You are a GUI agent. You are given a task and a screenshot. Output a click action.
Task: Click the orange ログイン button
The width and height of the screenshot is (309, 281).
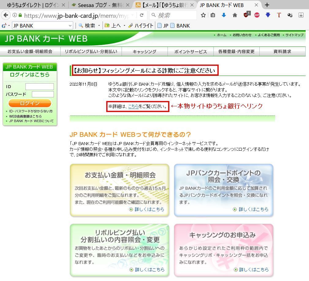tap(30, 103)
